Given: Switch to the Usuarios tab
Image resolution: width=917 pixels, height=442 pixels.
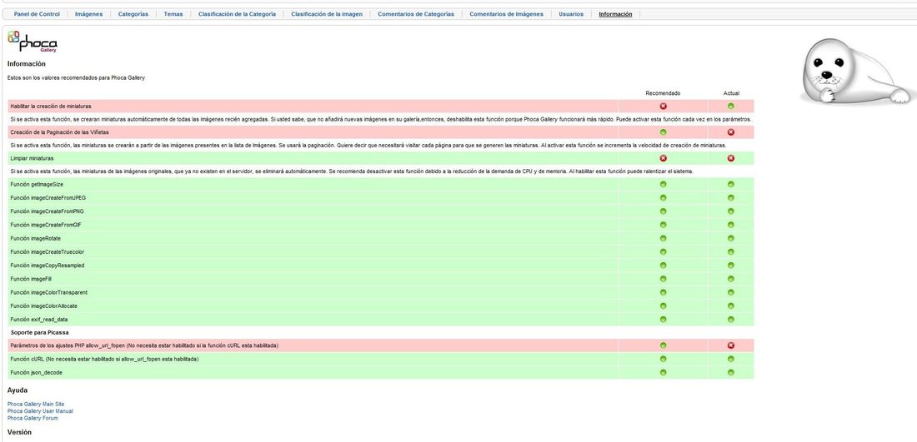Looking at the screenshot, I should [571, 14].
